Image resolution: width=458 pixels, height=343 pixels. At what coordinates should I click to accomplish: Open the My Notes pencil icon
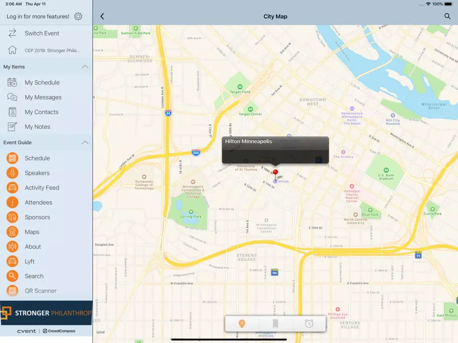pyautogui.click(x=12, y=126)
